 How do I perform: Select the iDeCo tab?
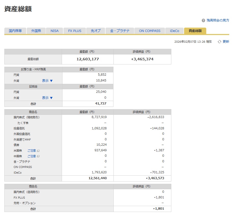(x=175, y=31)
